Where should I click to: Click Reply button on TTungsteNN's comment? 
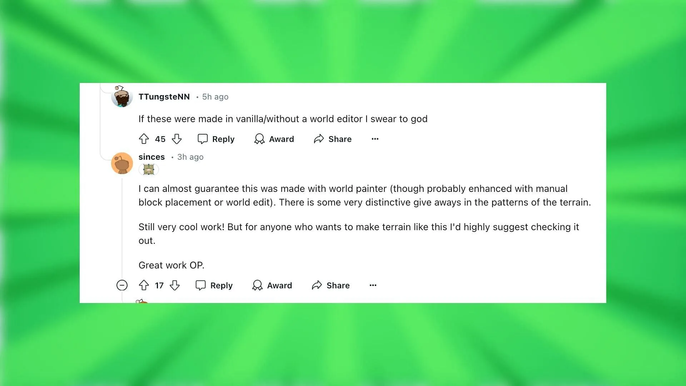pos(216,139)
